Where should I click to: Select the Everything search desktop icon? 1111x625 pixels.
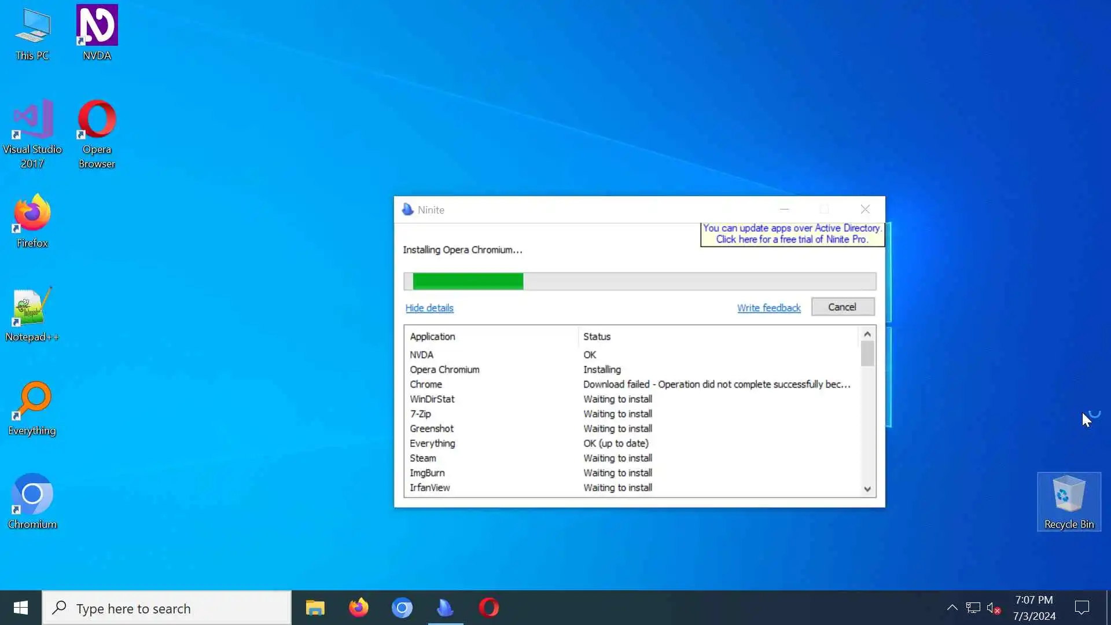pos(32,401)
